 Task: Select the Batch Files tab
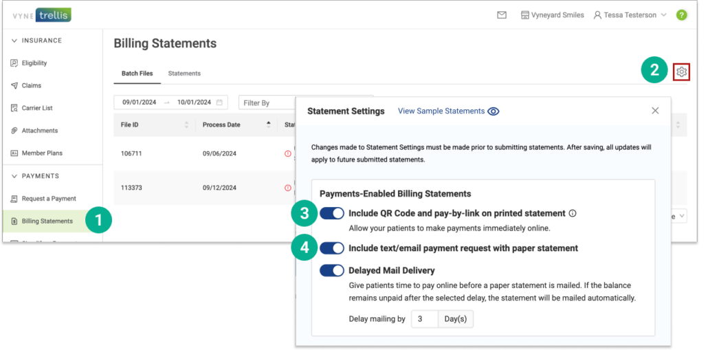[136, 74]
